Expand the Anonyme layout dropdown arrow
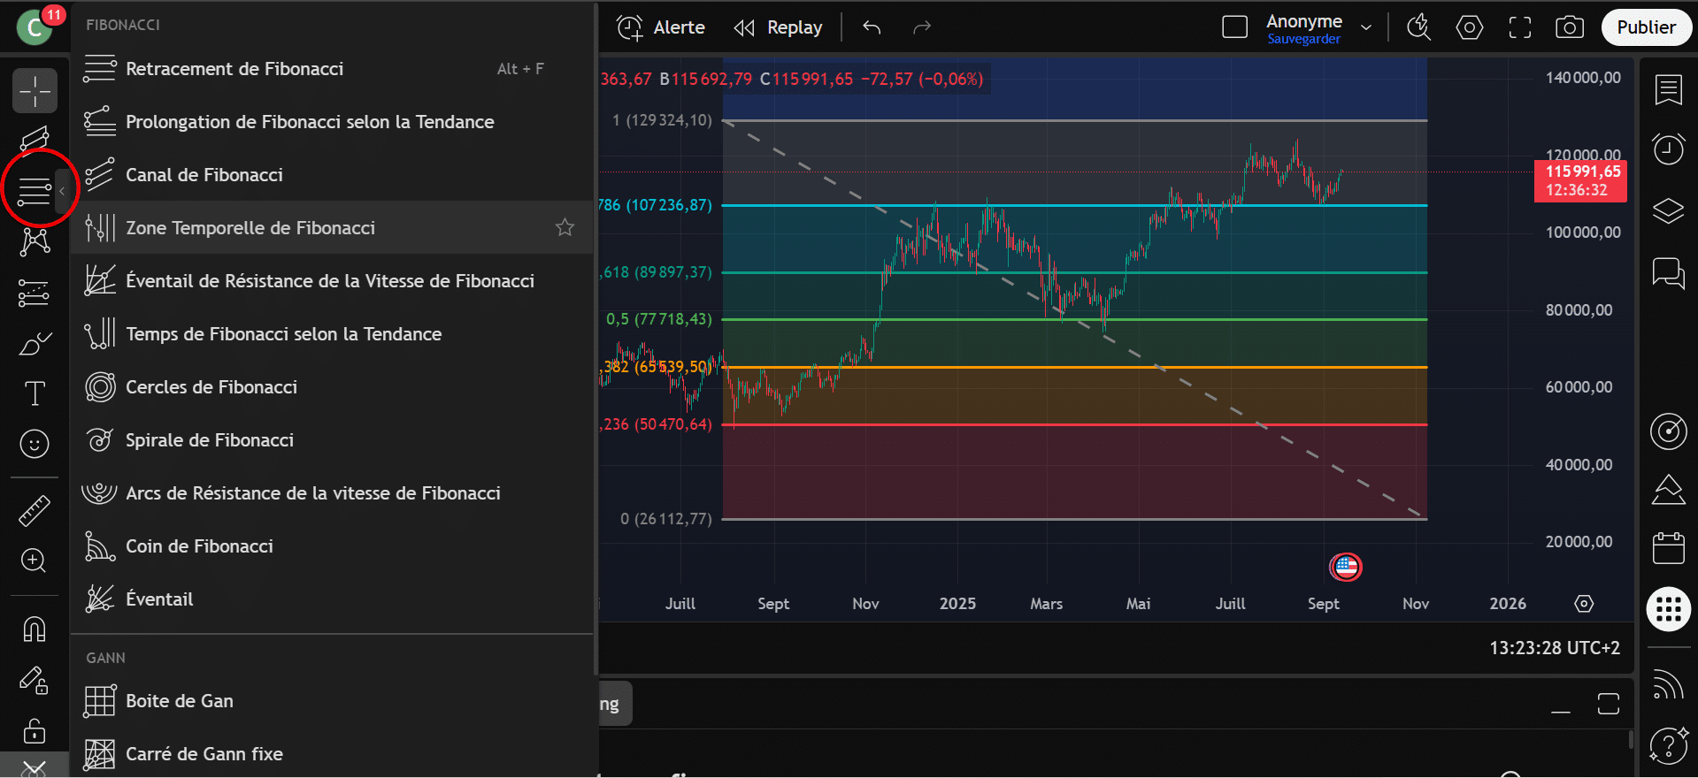Screen dimensions: 1698x778 1366,27
